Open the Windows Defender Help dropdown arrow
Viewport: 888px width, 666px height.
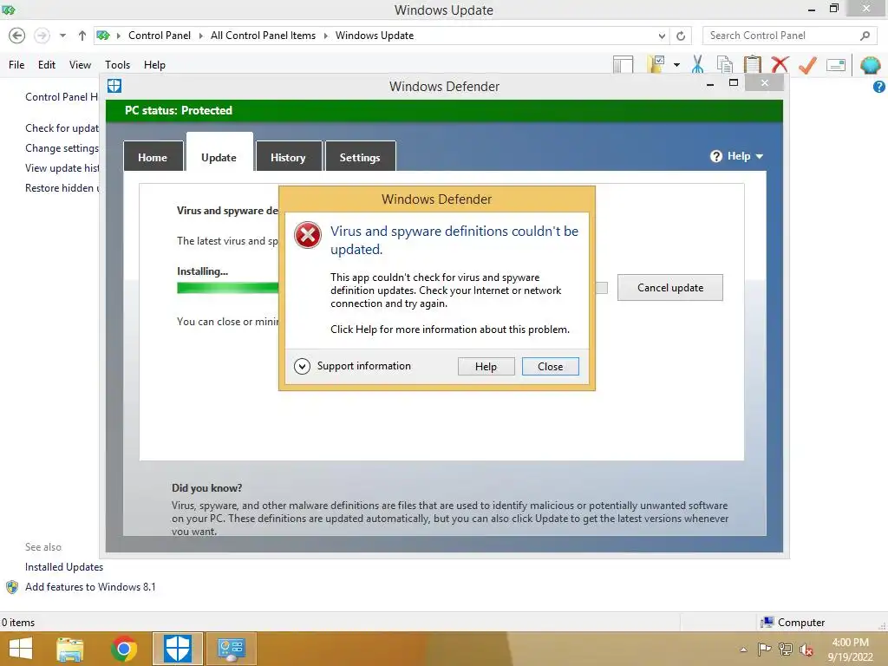pos(760,156)
